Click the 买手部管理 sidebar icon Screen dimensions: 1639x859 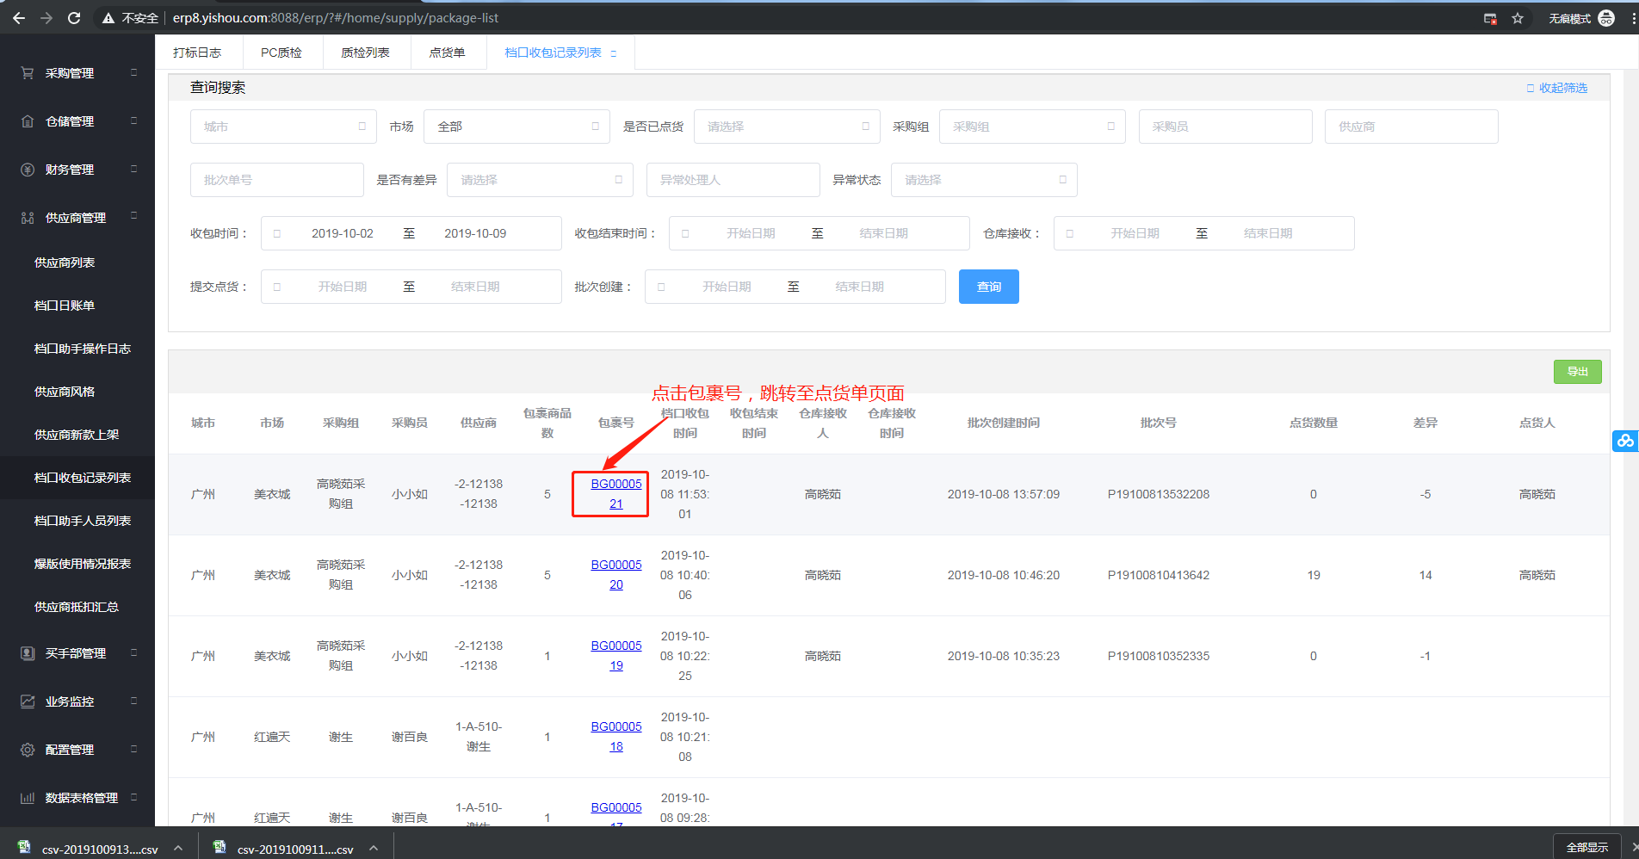[28, 653]
